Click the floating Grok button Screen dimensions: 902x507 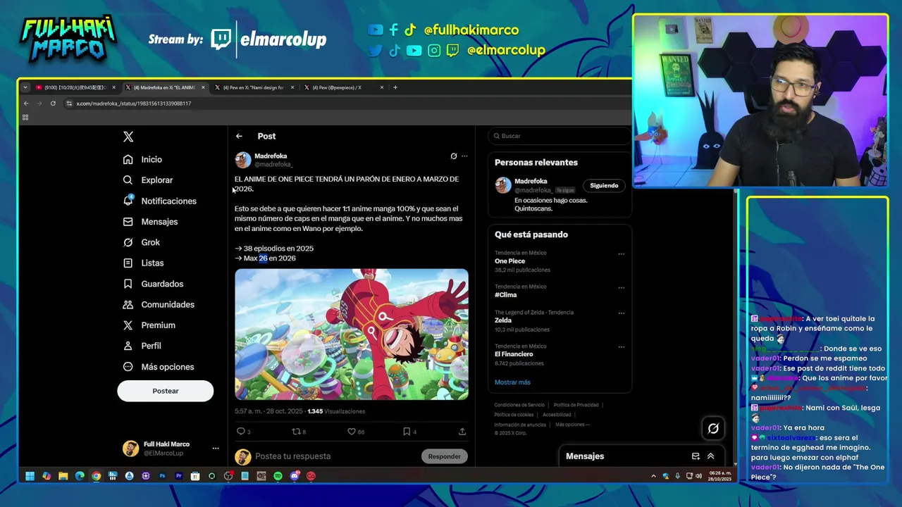[713, 428]
